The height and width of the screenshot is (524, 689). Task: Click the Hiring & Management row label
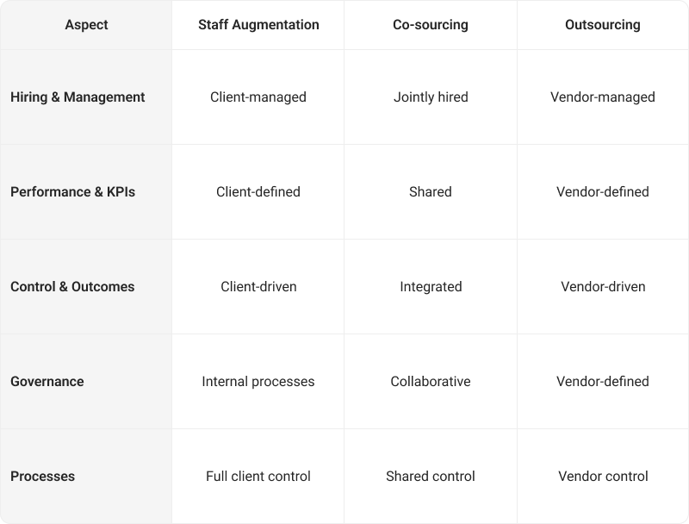(x=78, y=97)
